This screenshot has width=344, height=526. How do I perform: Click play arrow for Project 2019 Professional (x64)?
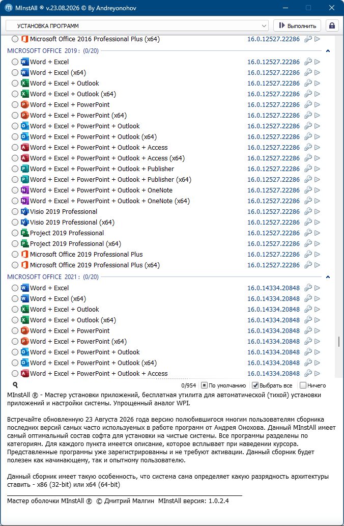click(x=317, y=244)
